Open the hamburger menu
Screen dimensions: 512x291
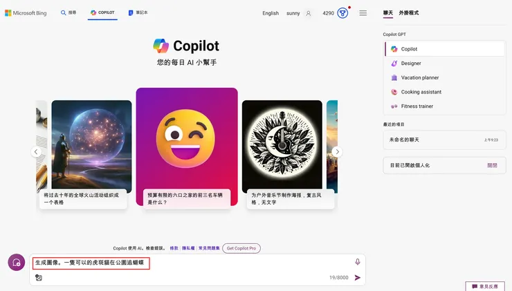pos(363,13)
